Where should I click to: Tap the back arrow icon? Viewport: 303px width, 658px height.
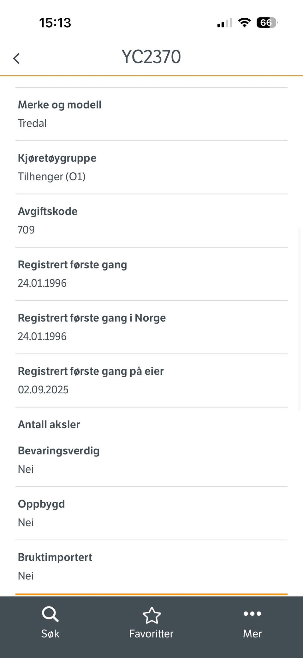pos(16,58)
